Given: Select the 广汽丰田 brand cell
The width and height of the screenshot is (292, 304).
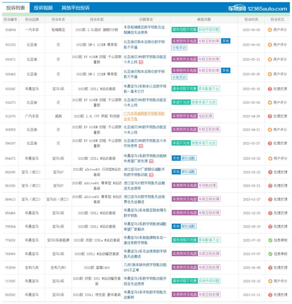Looking at the screenshot, I should [x=32, y=116].
